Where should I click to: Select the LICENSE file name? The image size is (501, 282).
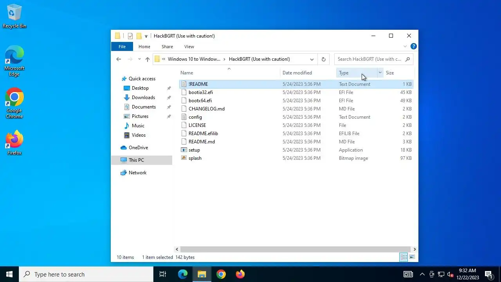pos(197,125)
